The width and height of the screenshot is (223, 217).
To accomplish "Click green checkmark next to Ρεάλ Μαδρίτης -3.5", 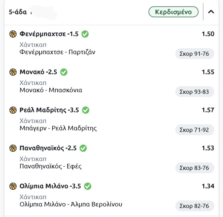I will tap(86, 110).
